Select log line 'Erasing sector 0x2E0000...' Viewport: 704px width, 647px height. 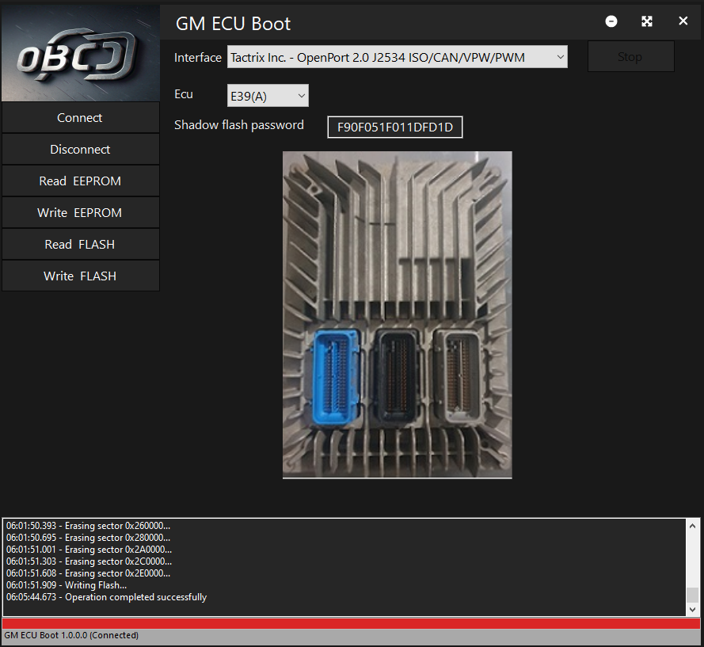(x=89, y=573)
